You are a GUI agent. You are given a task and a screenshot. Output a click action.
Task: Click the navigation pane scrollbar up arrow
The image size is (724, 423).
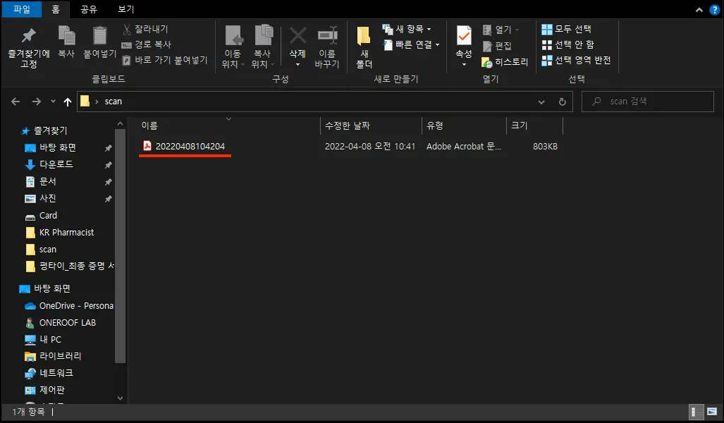point(120,124)
